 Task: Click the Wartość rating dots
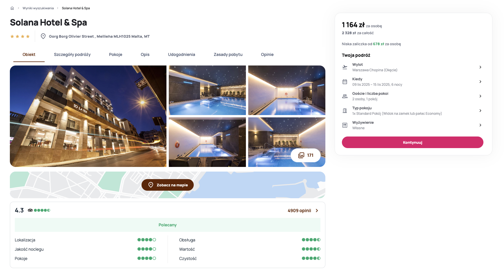[311, 249]
